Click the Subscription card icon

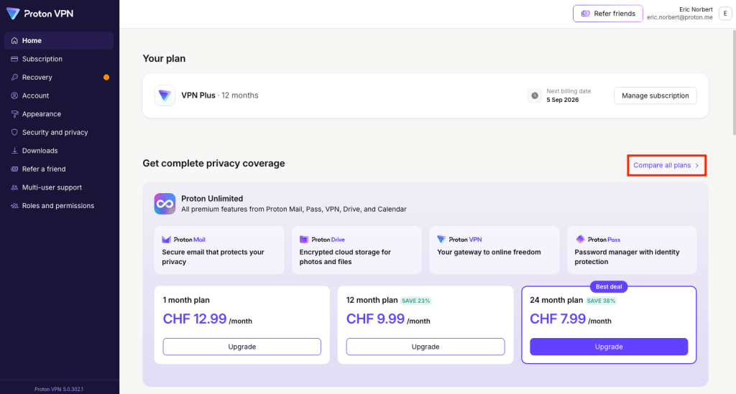click(14, 59)
